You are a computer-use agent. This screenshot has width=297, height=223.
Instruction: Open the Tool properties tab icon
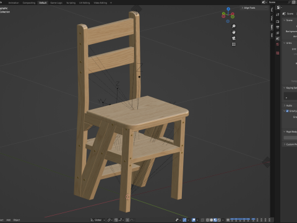pyautogui.click(x=278, y=14)
